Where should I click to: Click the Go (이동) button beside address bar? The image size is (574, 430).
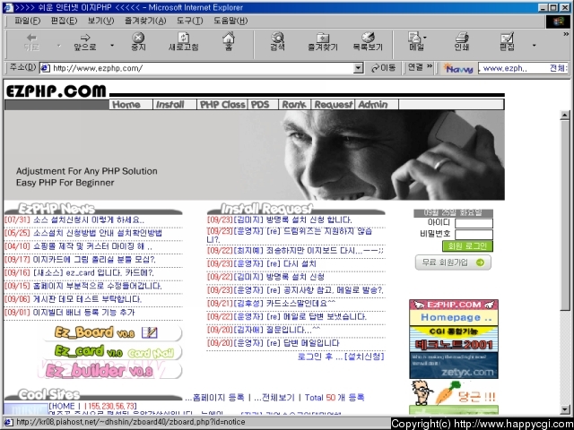(x=384, y=68)
